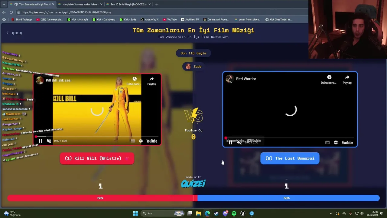
Task: Open a new browser tab
Action: click(x=157, y=4)
